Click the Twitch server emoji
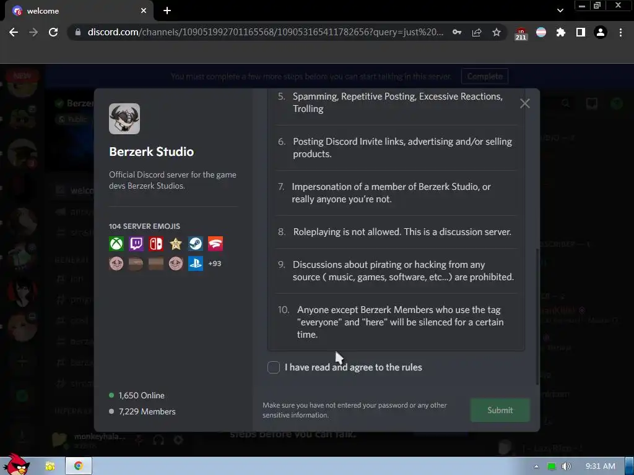634x475 pixels. pos(136,244)
